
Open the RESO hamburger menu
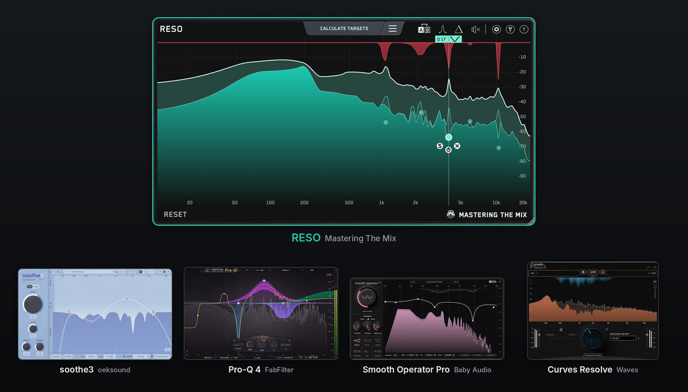[392, 29]
